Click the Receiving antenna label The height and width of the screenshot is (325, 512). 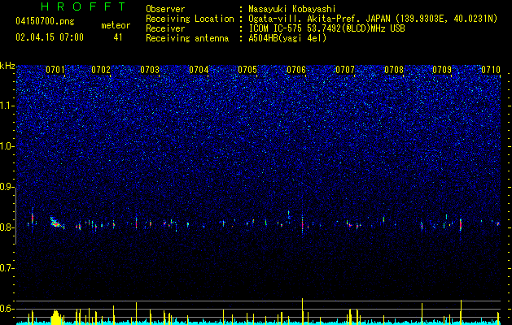(187, 38)
